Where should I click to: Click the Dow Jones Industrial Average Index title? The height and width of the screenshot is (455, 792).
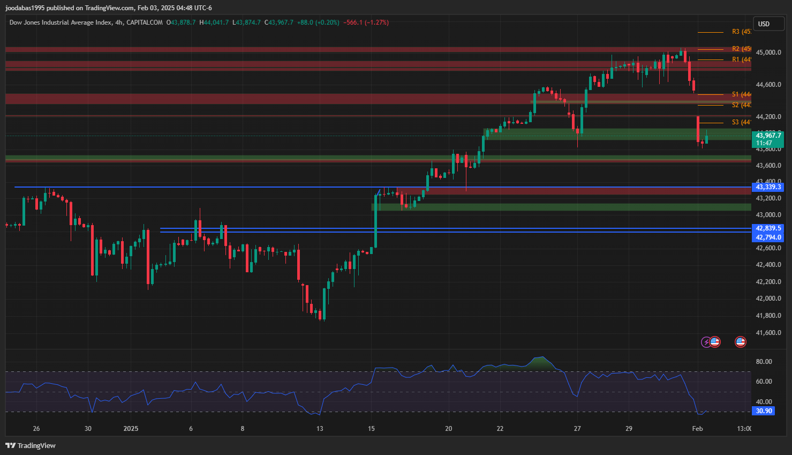pyautogui.click(x=61, y=23)
